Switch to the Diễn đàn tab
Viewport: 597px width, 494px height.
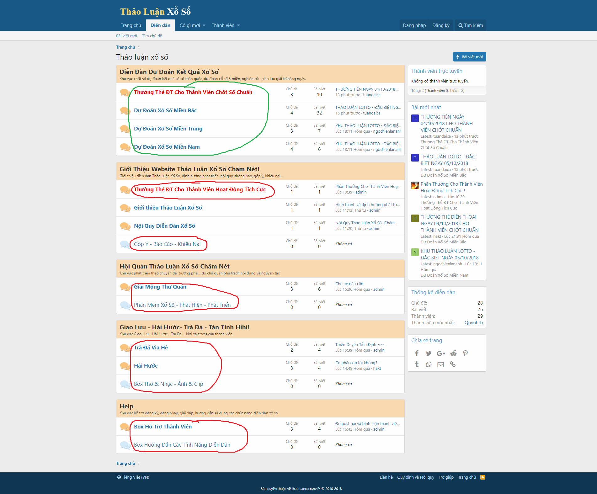click(160, 25)
